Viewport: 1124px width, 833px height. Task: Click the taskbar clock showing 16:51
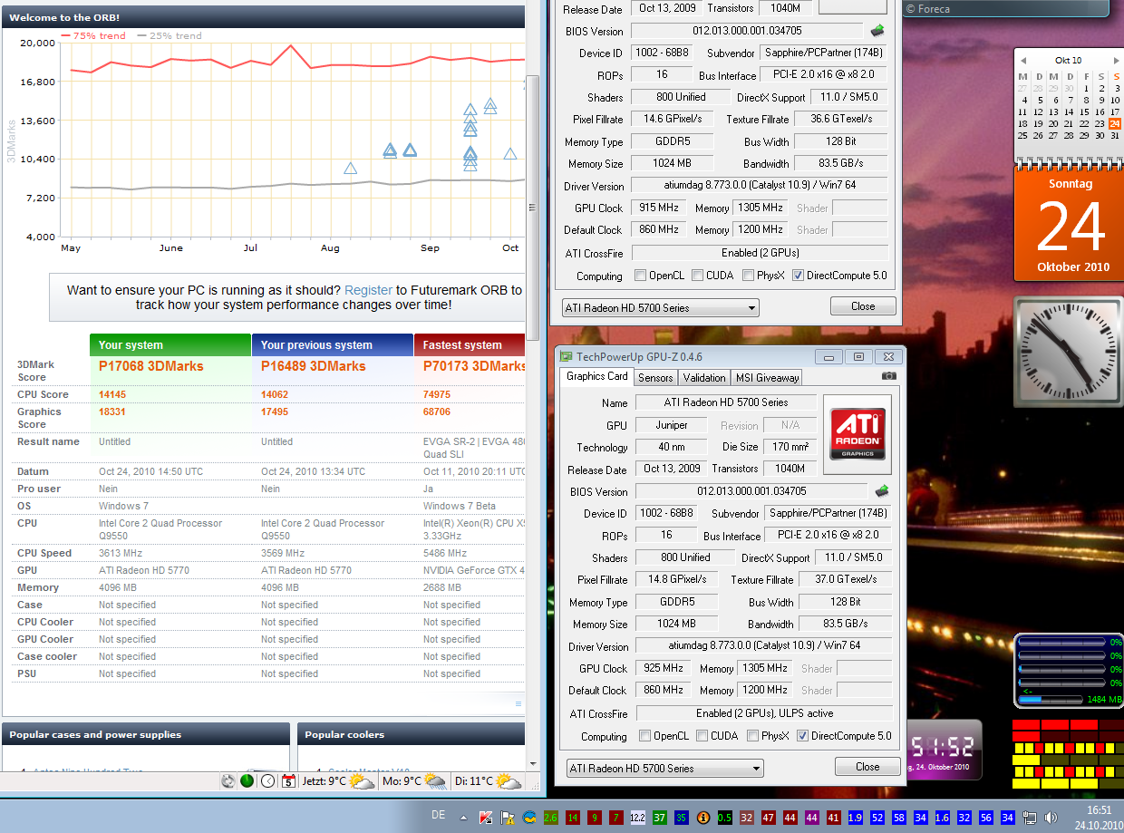[x=1098, y=817]
